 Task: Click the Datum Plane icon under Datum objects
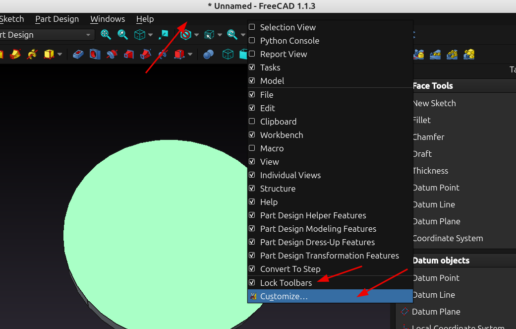(405, 312)
